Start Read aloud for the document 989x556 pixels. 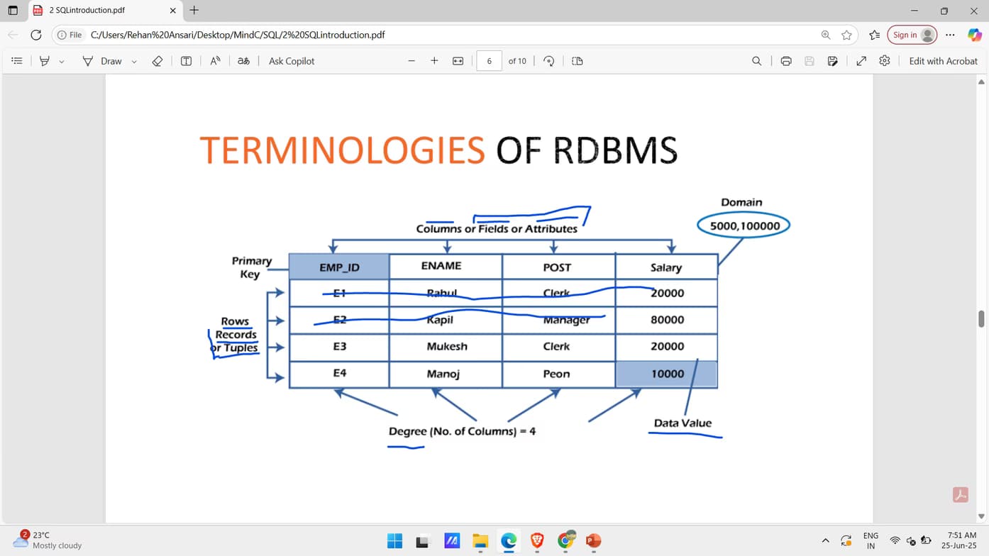pos(215,61)
